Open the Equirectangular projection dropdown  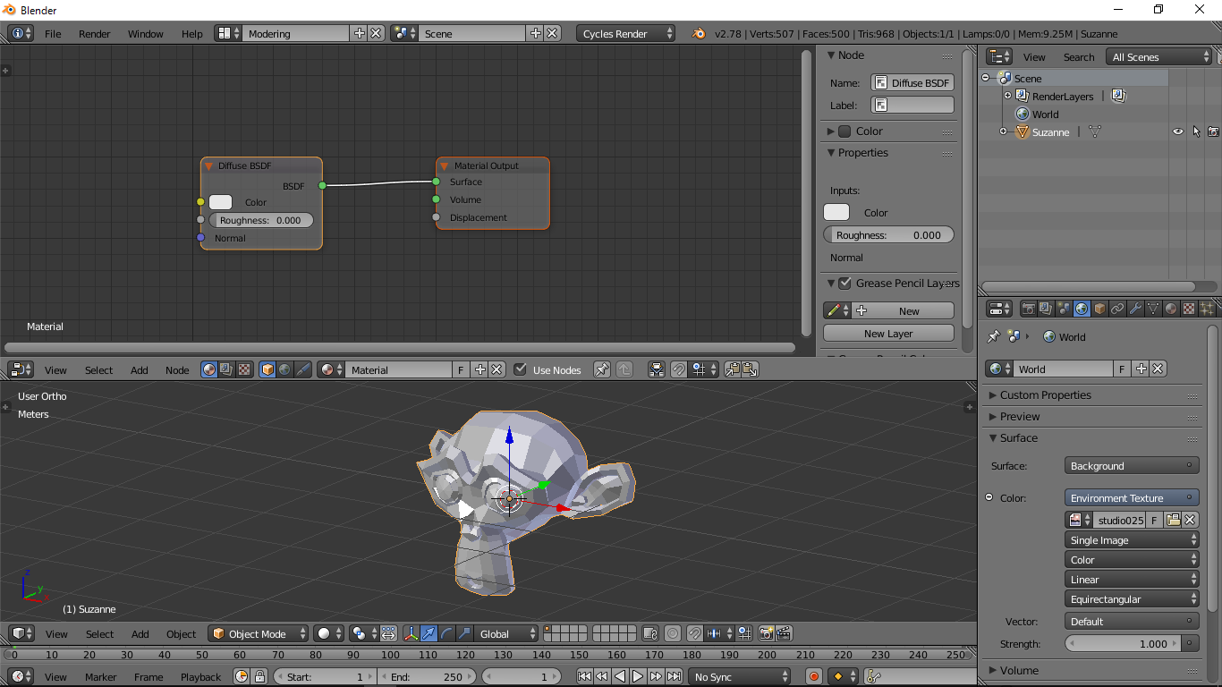(1132, 599)
